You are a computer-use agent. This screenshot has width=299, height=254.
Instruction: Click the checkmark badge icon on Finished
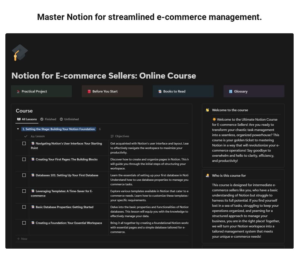[42, 119]
